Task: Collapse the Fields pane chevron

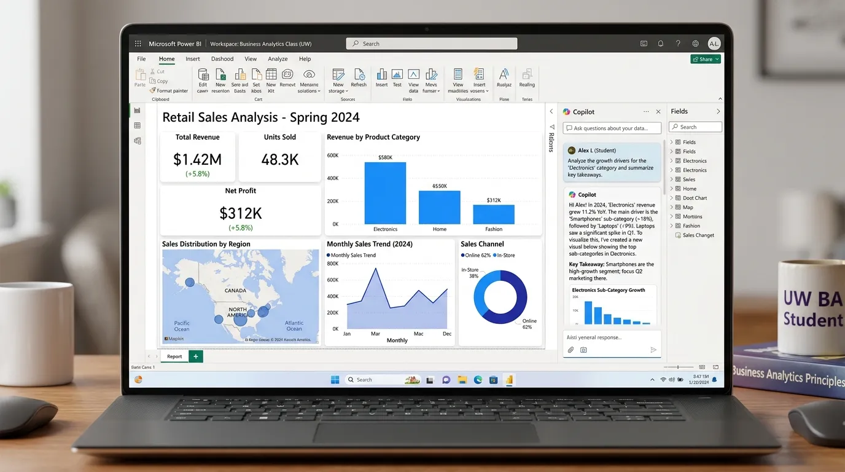Action: pyautogui.click(x=718, y=111)
